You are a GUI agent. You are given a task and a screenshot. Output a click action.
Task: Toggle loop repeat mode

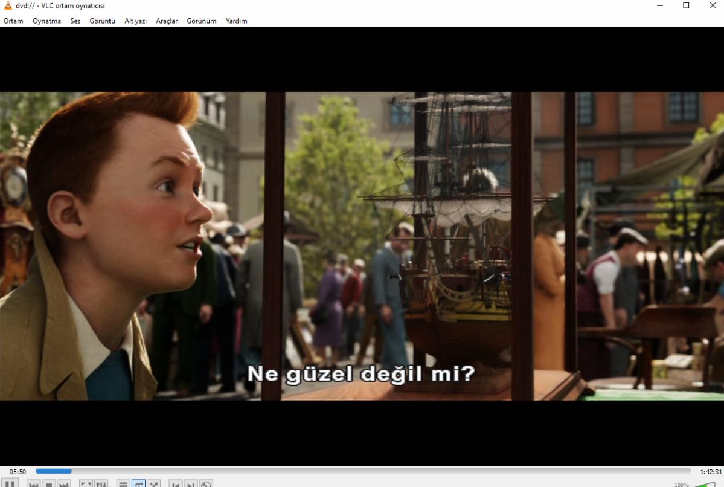coord(138,484)
